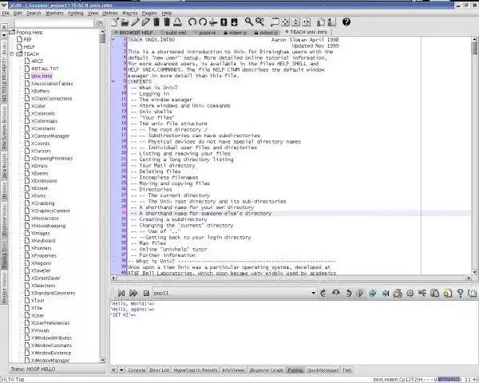
Task: Click the editor vertical scrollbar
Action: pos(474,156)
